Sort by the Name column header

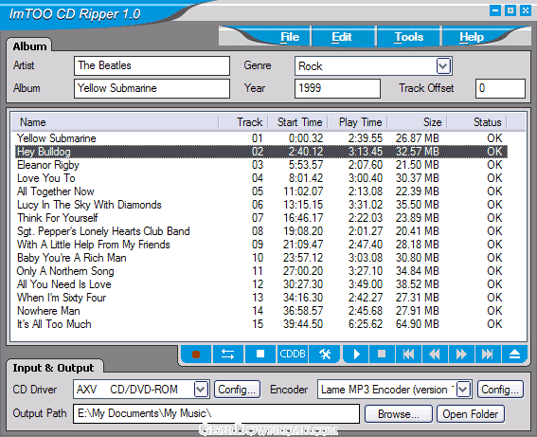(115, 122)
